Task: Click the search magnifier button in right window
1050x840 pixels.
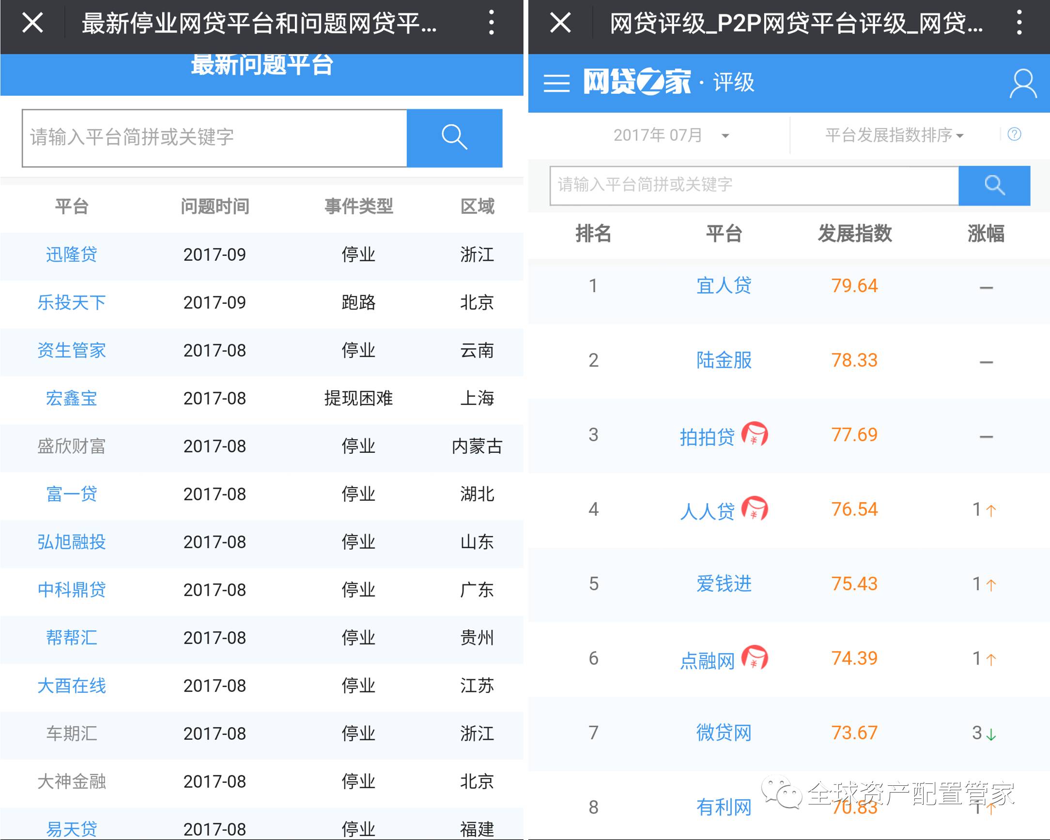Action: (994, 185)
